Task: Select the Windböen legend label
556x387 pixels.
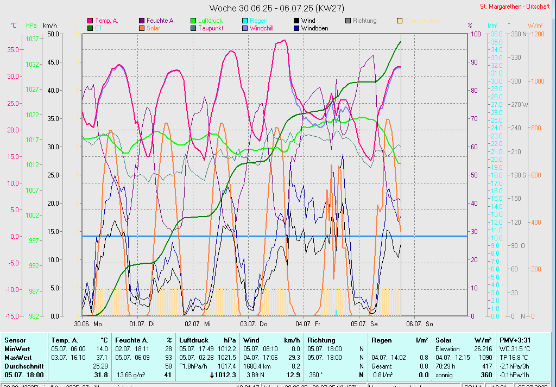Action: (314, 28)
